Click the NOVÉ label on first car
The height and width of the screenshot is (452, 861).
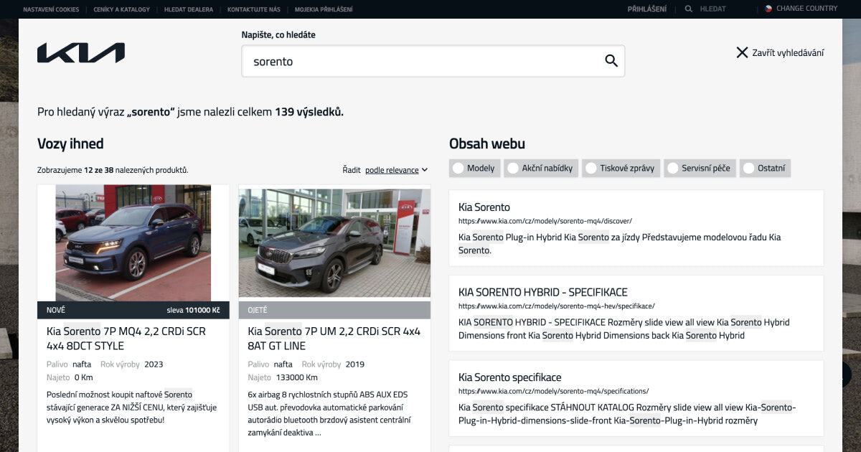[56, 310]
